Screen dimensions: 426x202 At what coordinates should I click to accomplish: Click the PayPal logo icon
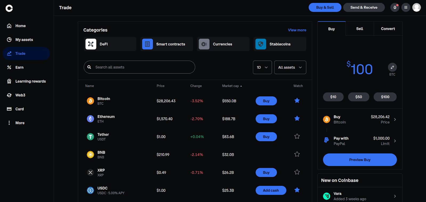[x=326, y=140]
